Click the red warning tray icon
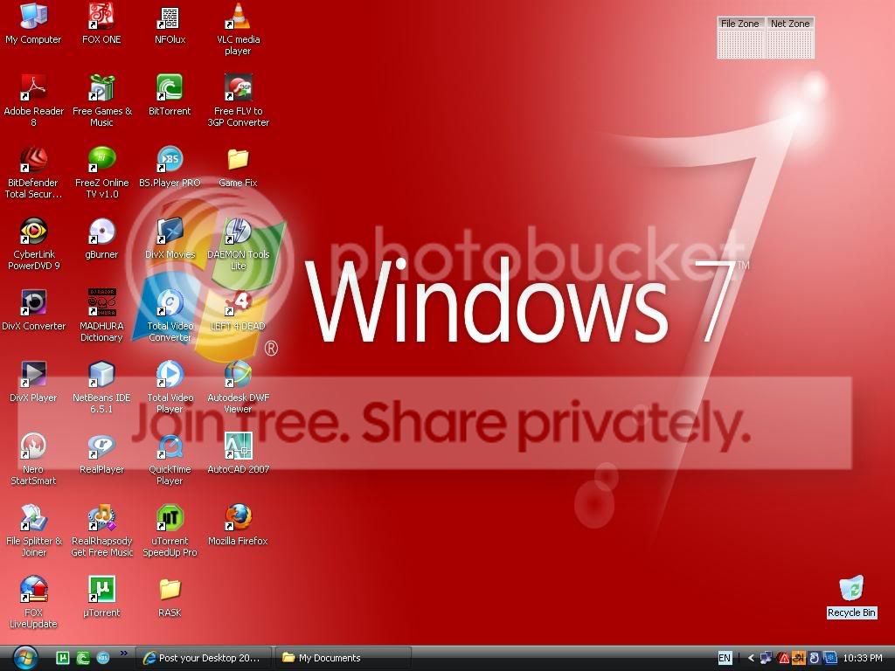 (784, 658)
